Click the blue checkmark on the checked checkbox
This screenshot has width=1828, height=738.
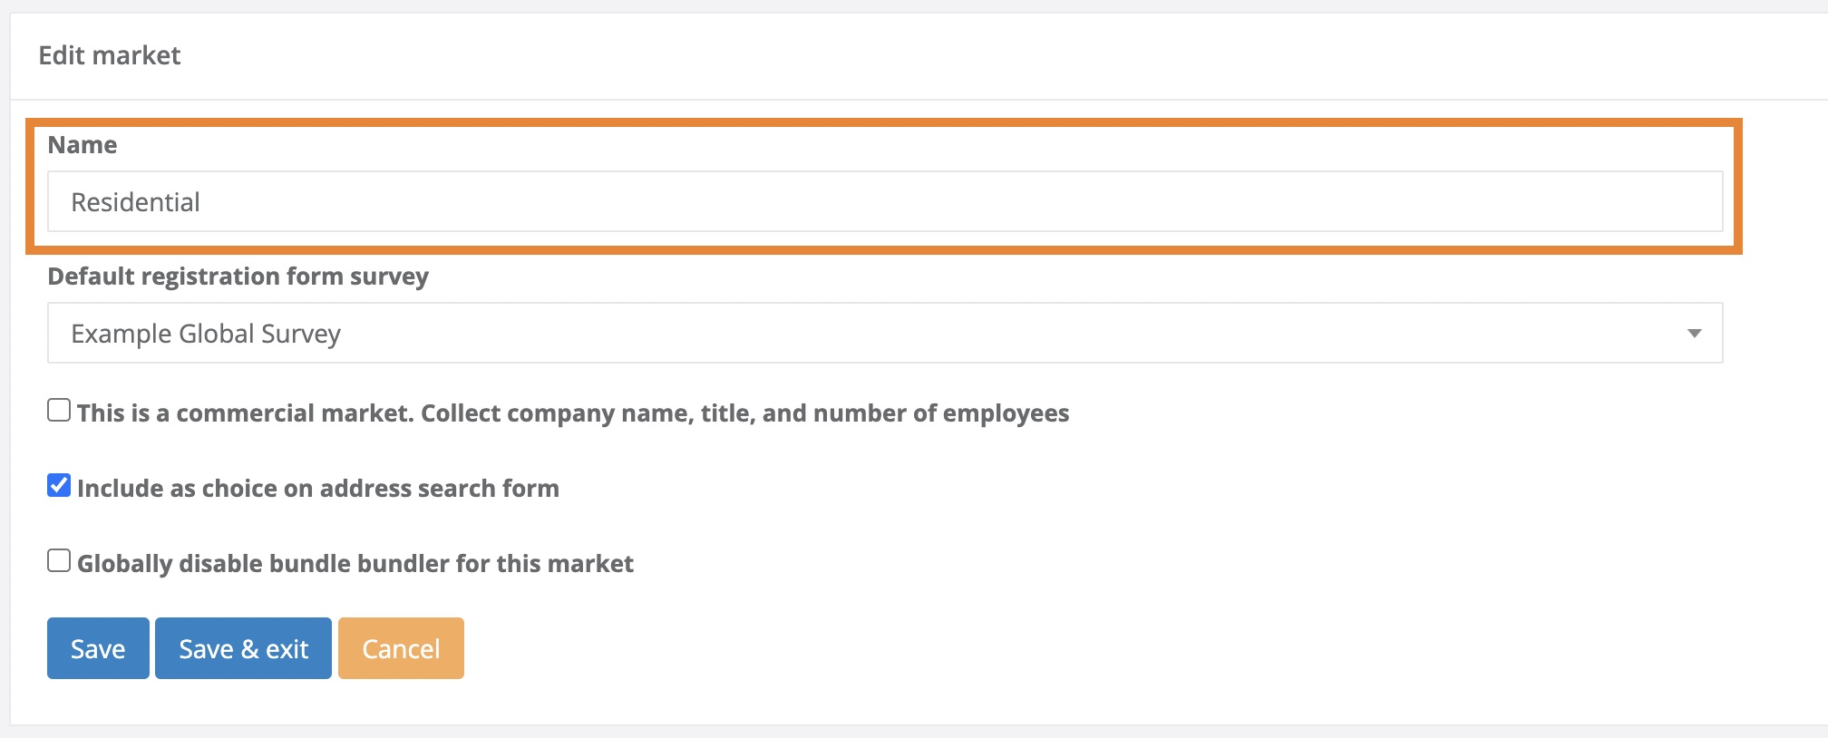59,486
